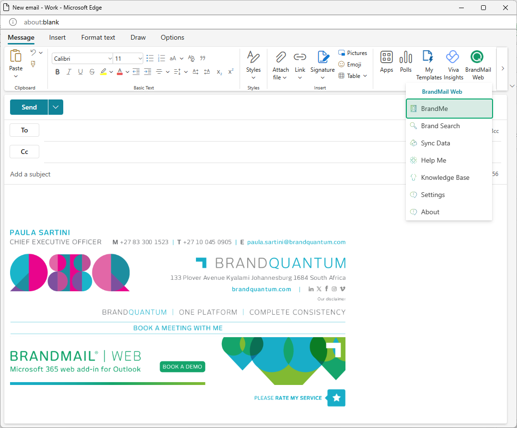Switch to the Insert tab
The width and height of the screenshot is (517, 428).
point(57,37)
